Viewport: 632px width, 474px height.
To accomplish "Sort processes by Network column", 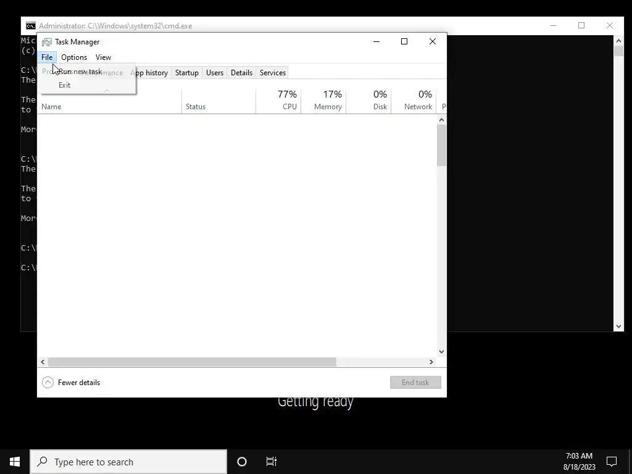I will pos(414,101).
